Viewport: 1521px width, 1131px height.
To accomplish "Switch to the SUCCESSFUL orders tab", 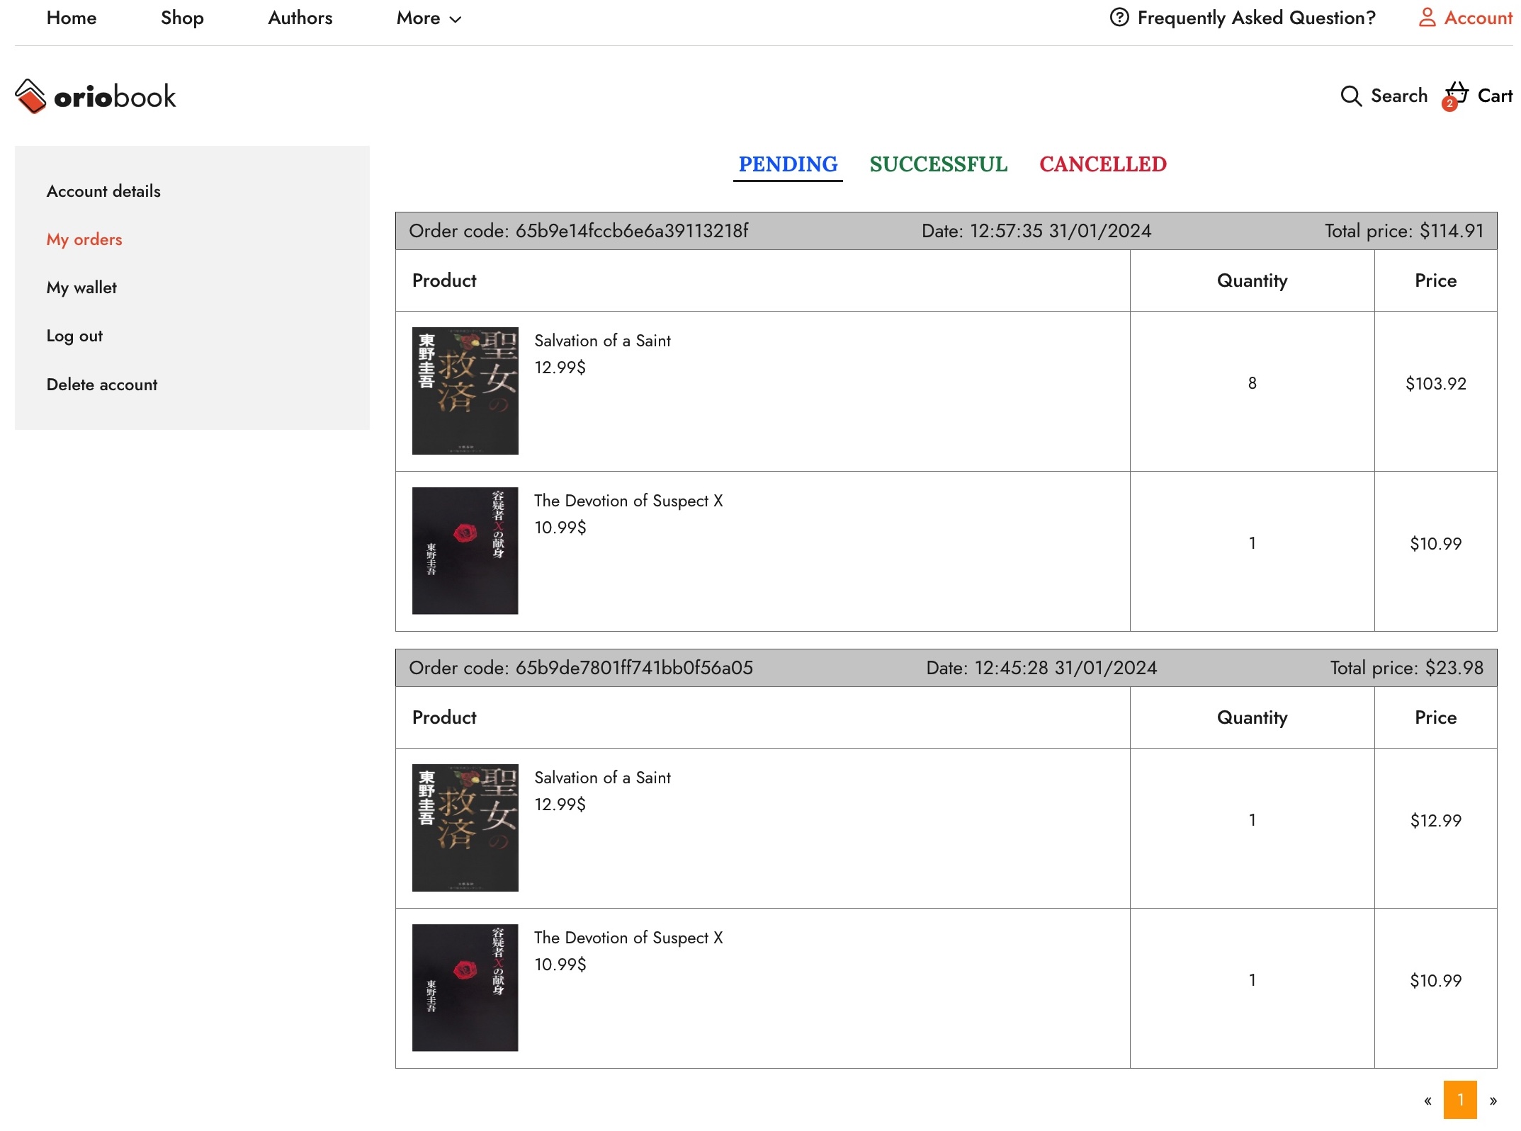I will tap(938, 164).
